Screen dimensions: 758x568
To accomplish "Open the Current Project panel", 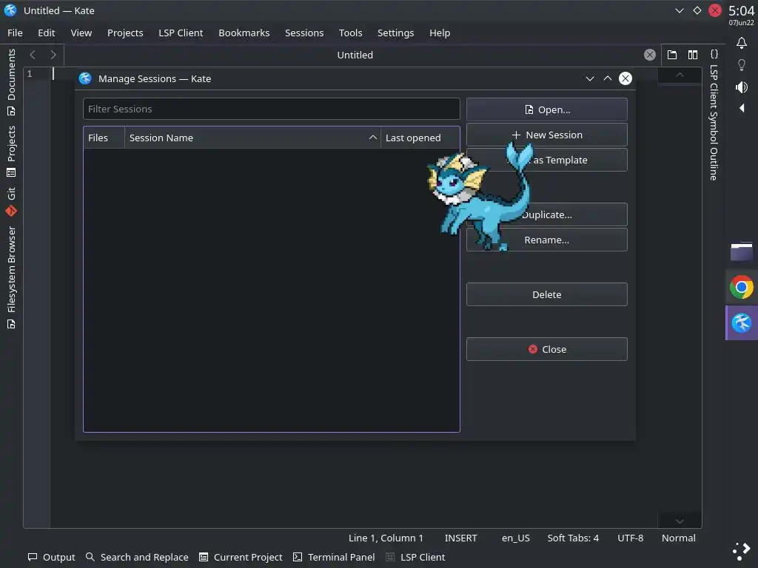I will 241,557.
